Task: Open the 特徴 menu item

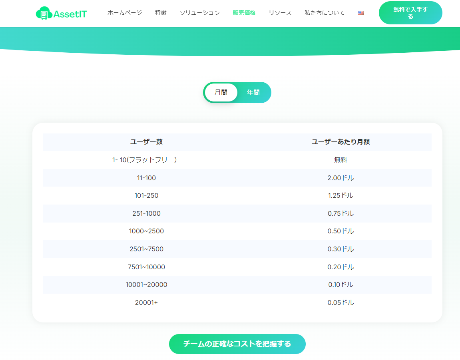Action: point(161,13)
